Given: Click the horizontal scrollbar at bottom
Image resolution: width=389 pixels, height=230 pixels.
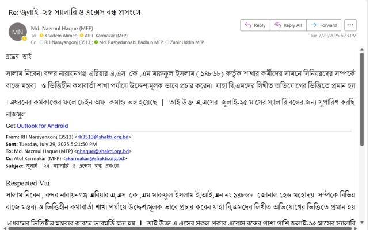Looking at the screenshot, I should (180, 228).
